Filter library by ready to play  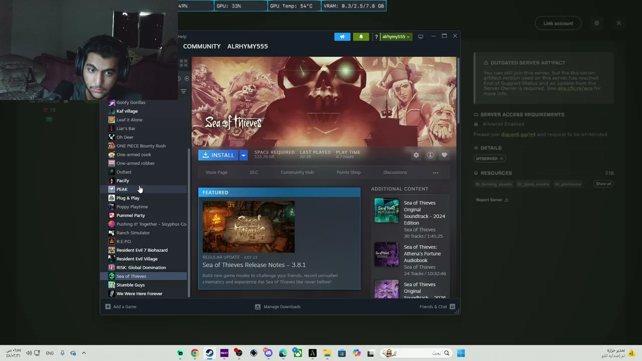[187, 78]
